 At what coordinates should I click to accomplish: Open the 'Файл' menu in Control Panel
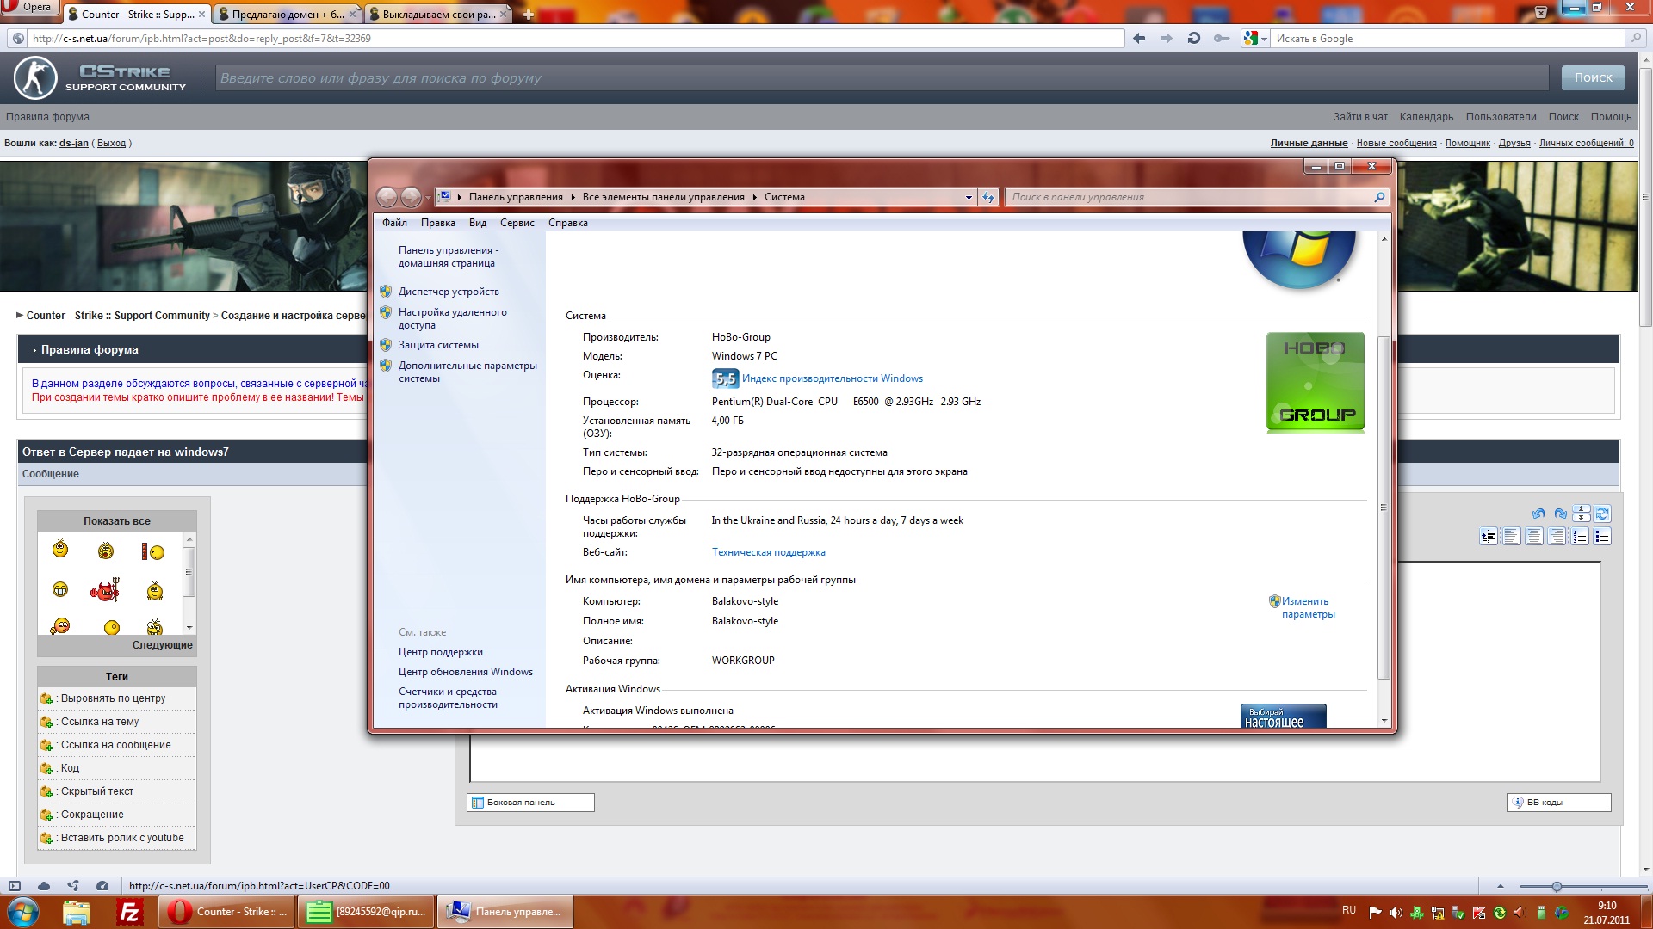point(394,223)
